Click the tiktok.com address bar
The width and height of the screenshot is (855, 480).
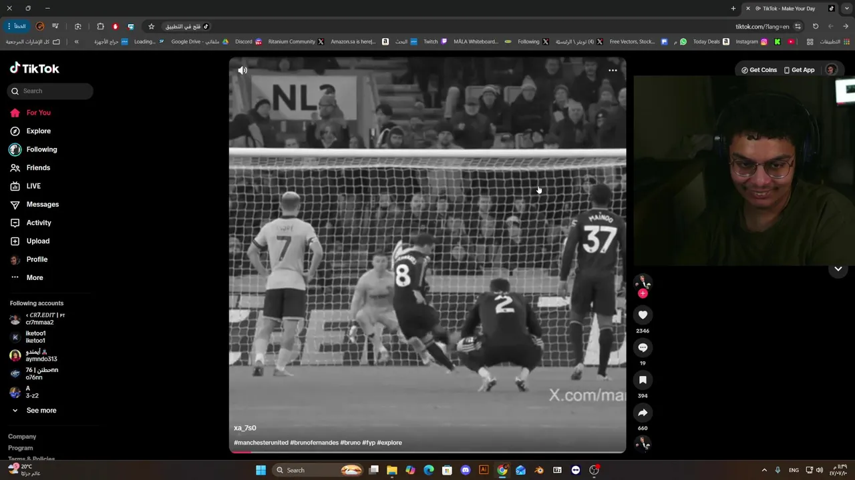(762, 27)
